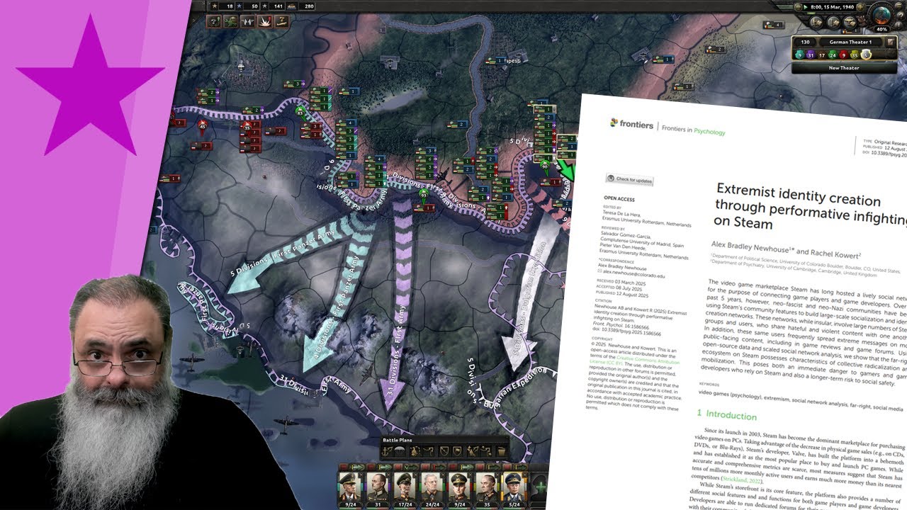Click the frontiers logo on the paper

(x=631, y=125)
